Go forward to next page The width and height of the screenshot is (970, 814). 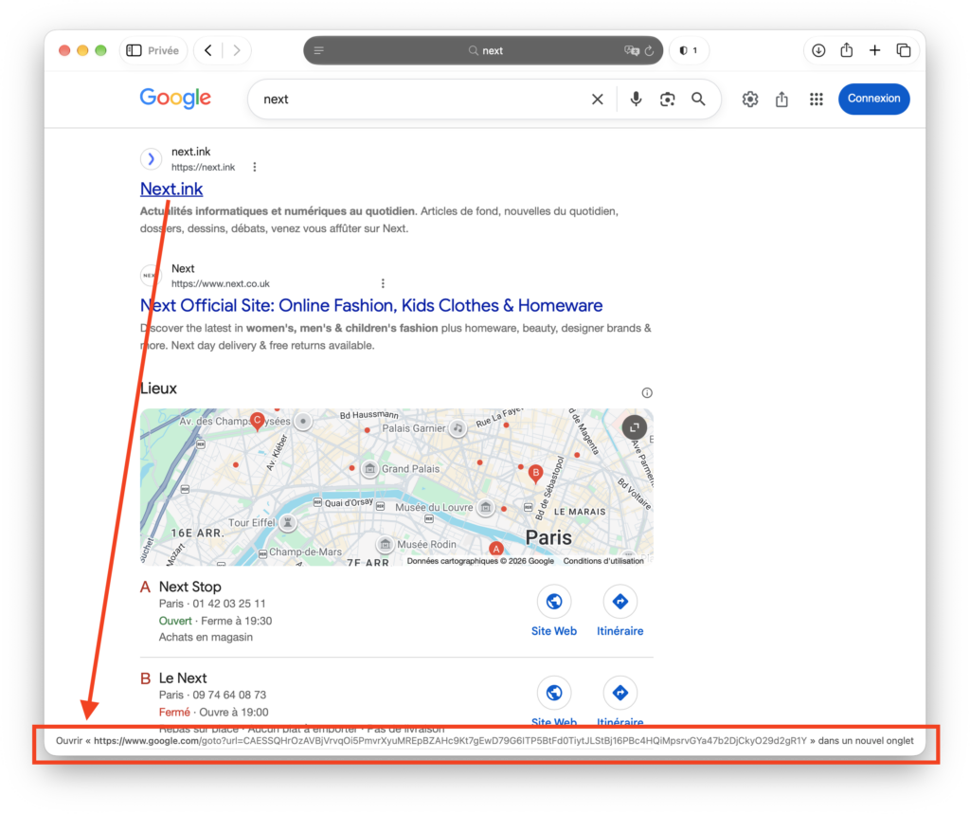236,50
